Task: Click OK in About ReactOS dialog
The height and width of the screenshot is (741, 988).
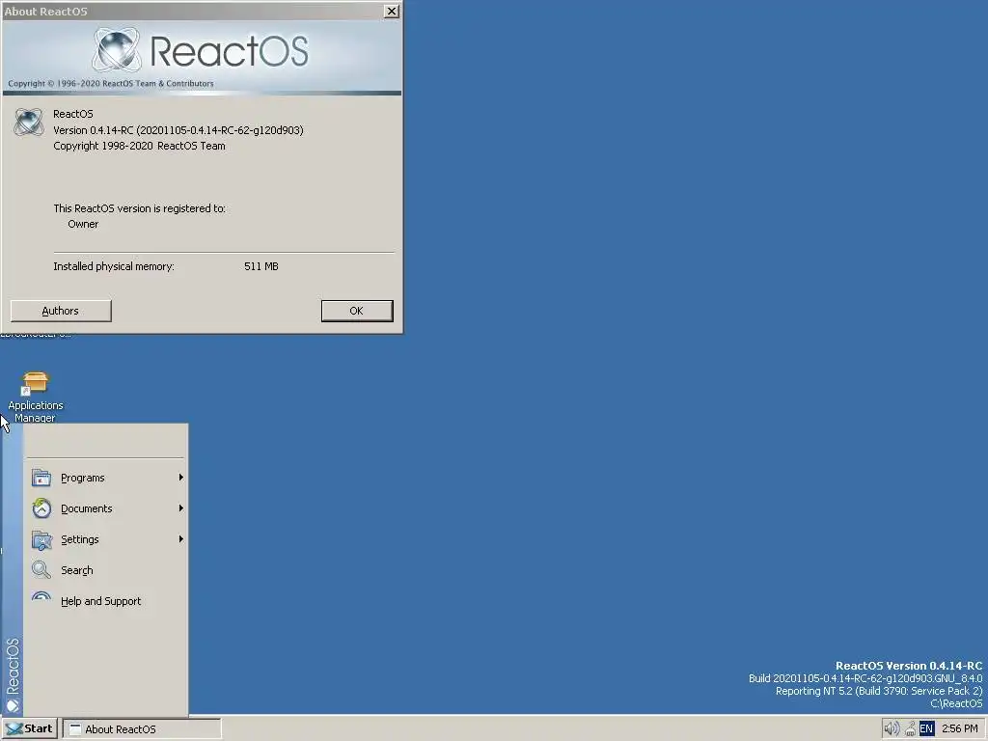Action: [357, 311]
